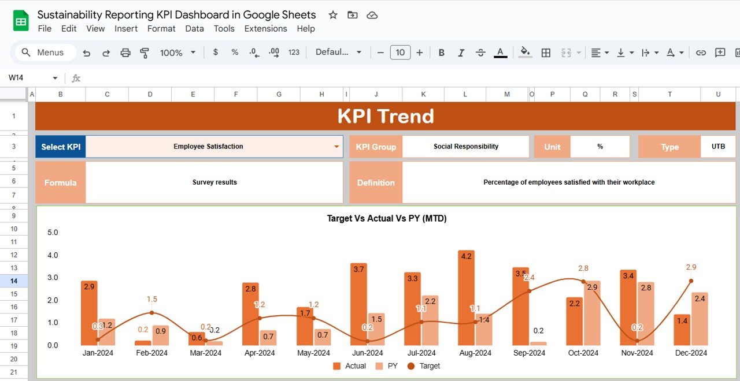Expand the font family dropdown
Viewport: 740px width, 381px height.
(x=338, y=53)
